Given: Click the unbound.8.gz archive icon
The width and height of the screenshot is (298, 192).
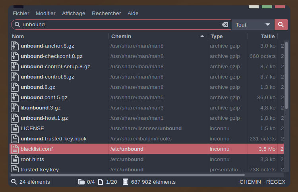Looking at the screenshot, I should (x=15, y=87).
